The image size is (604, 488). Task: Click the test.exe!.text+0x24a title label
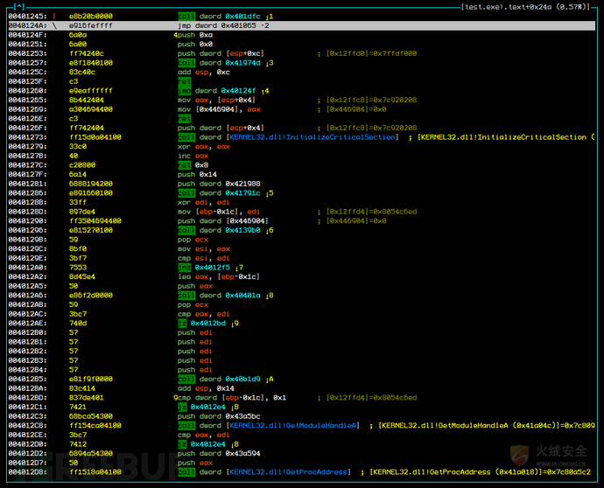[525, 6]
